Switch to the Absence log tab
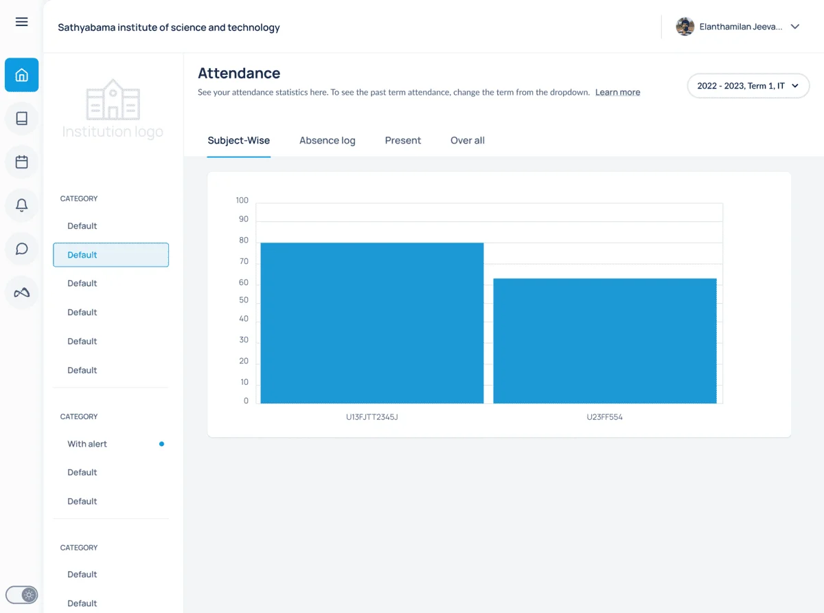The width and height of the screenshot is (824, 613). point(328,140)
